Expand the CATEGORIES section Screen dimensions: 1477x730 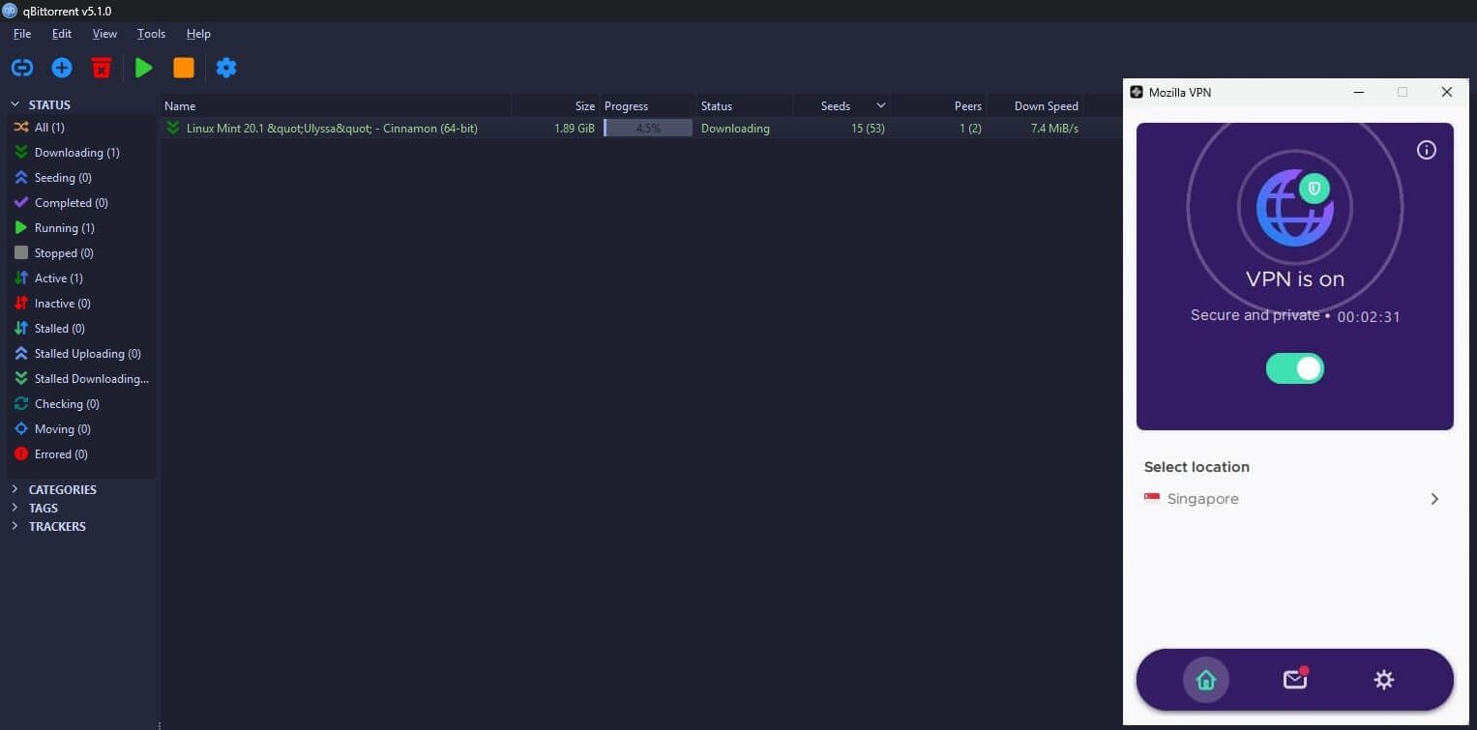[15, 489]
